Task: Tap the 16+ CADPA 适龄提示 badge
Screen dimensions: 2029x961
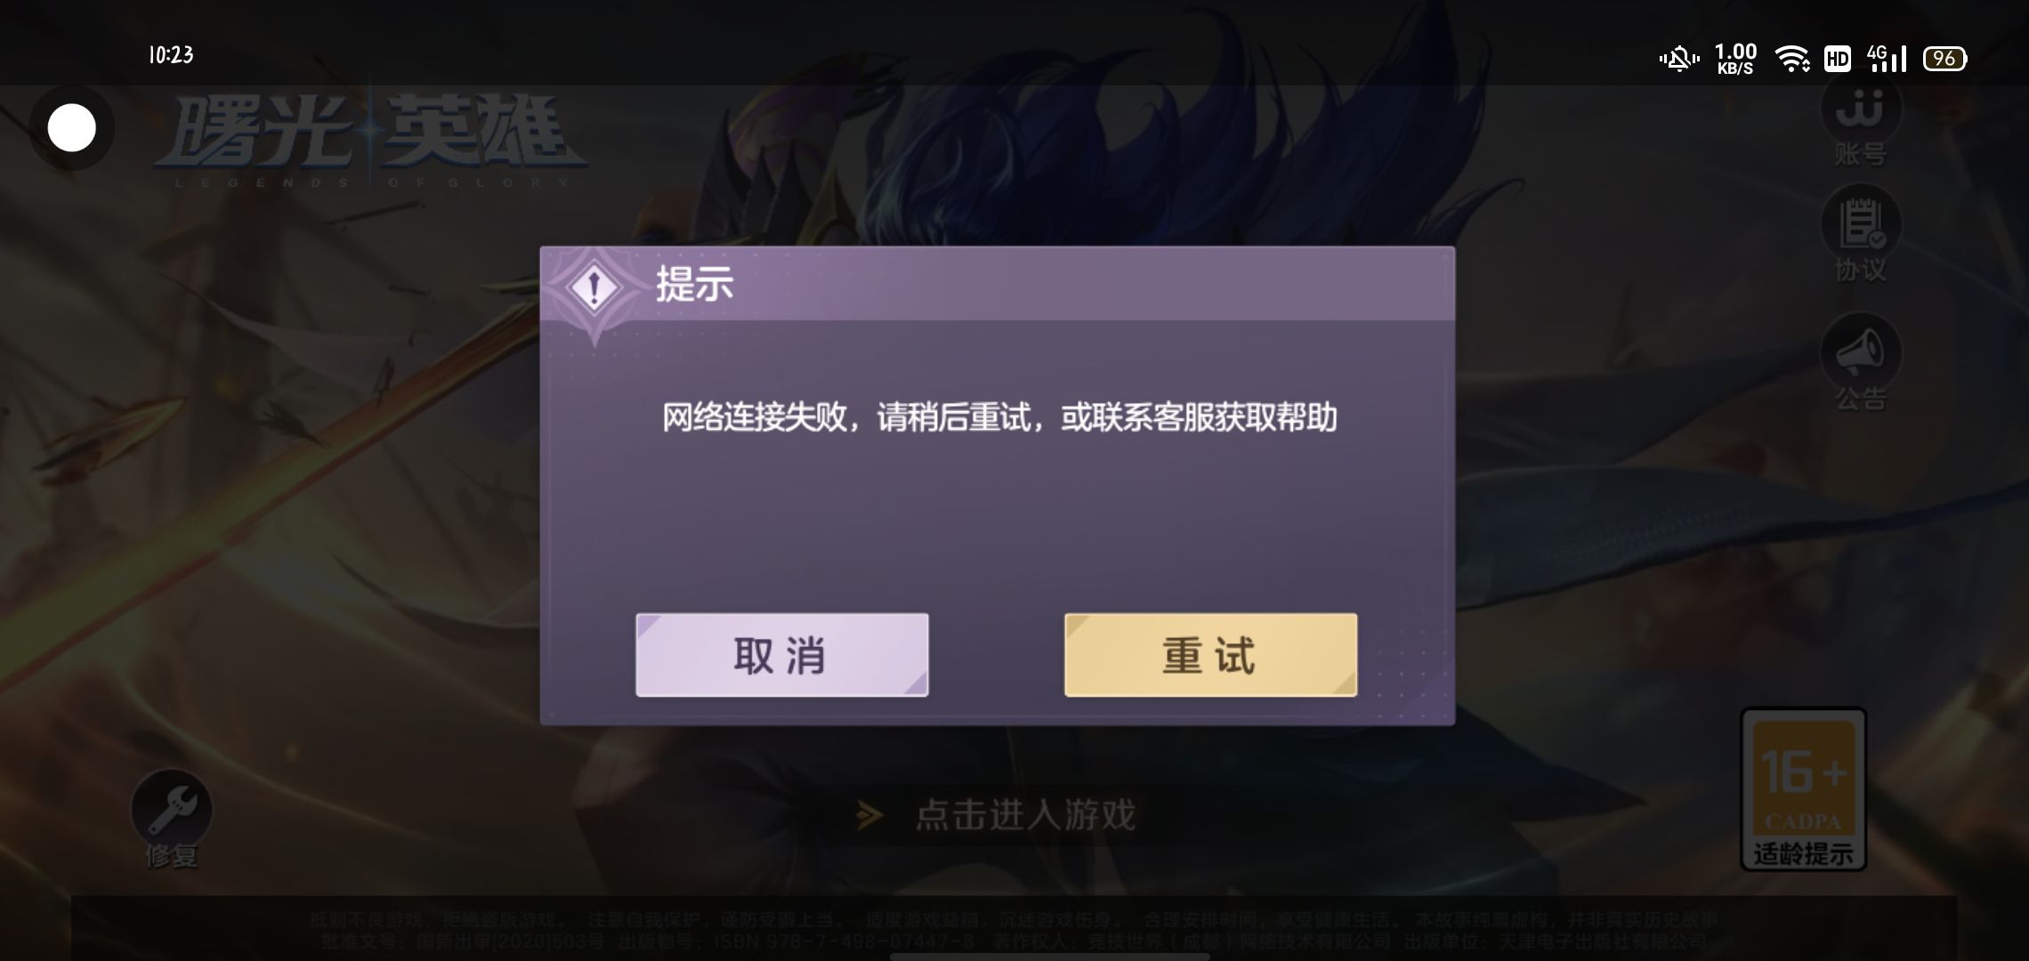Action: point(1803,788)
